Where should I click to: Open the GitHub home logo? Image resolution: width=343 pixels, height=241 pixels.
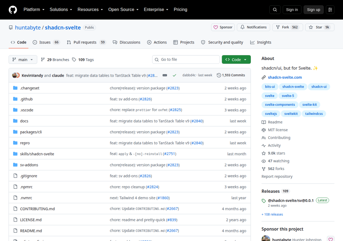point(13,10)
